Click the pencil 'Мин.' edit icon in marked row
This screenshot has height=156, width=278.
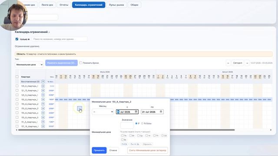(x=50, y=82)
